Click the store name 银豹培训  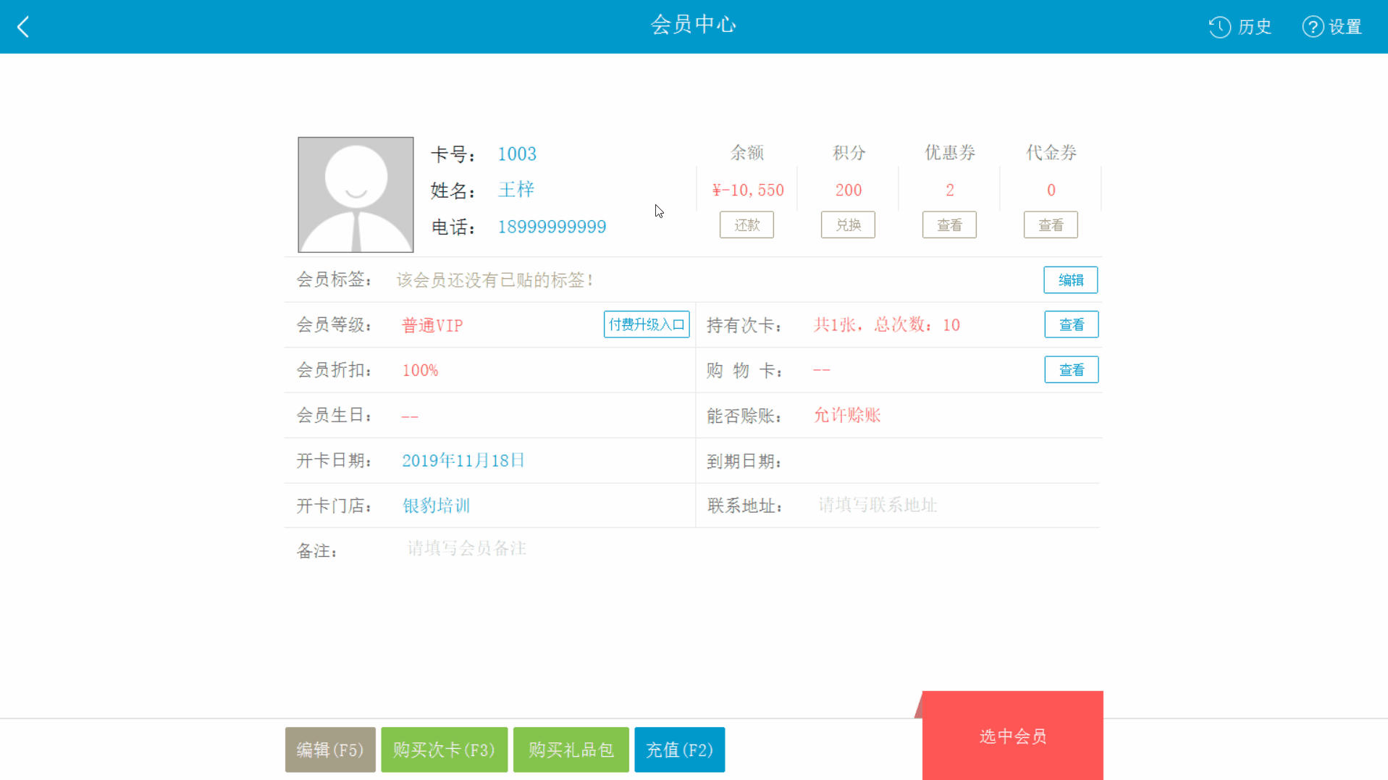(437, 506)
